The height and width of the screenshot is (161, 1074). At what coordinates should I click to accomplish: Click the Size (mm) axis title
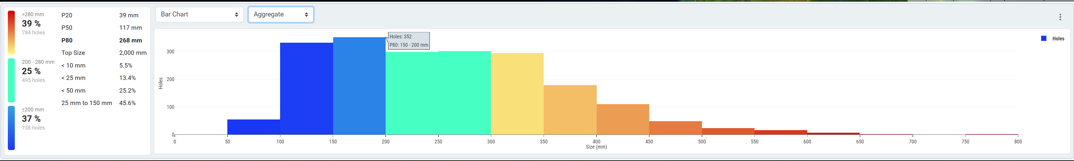click(x=596, y=147)
